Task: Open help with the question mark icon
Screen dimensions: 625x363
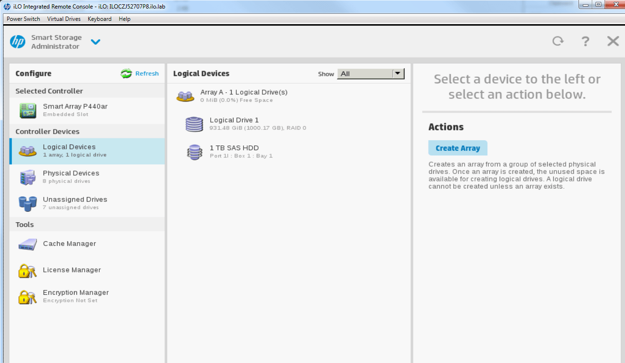Action: 586,41
